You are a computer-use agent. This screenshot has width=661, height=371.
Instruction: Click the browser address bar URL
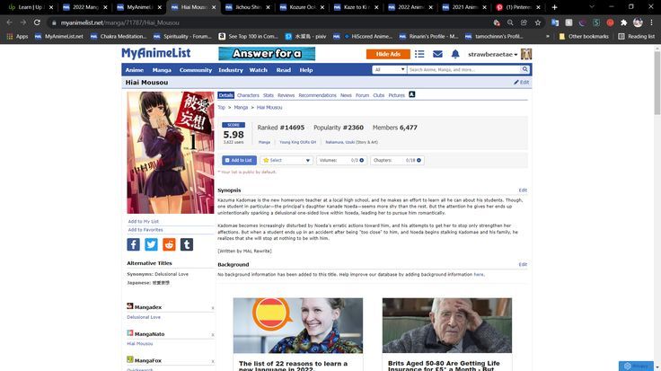(x=120, y=22)
